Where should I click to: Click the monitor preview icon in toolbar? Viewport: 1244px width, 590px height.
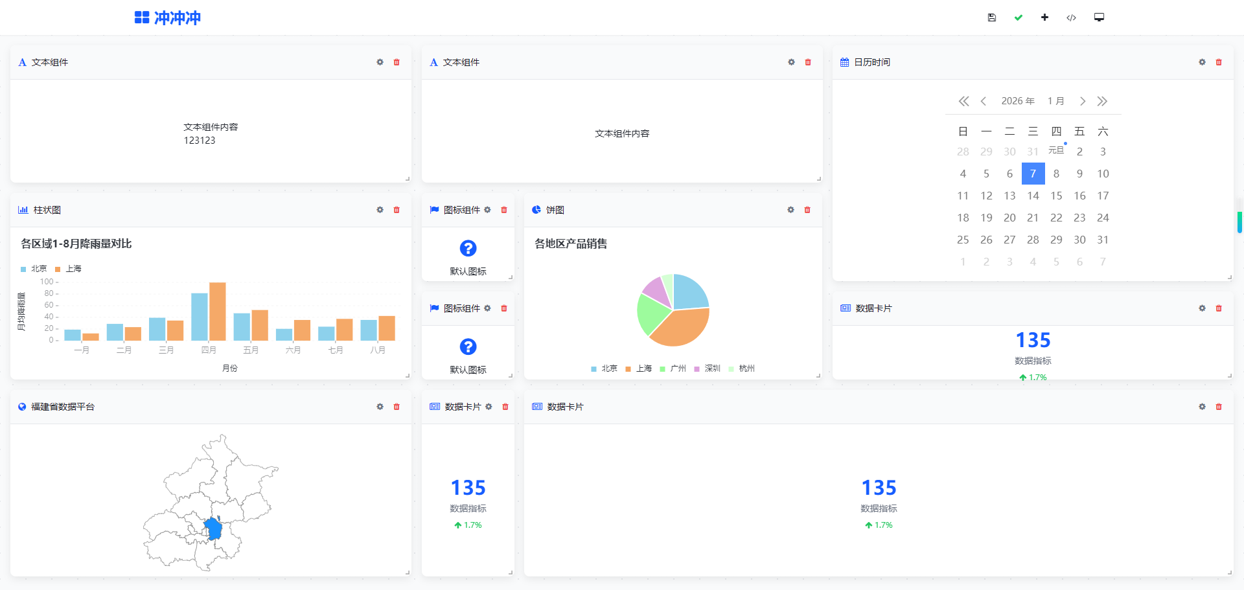pyautogui.click(x=1099, y=17)
